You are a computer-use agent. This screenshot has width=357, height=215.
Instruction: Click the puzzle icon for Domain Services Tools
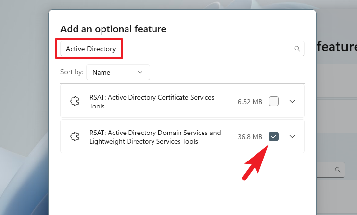point(75,136)
